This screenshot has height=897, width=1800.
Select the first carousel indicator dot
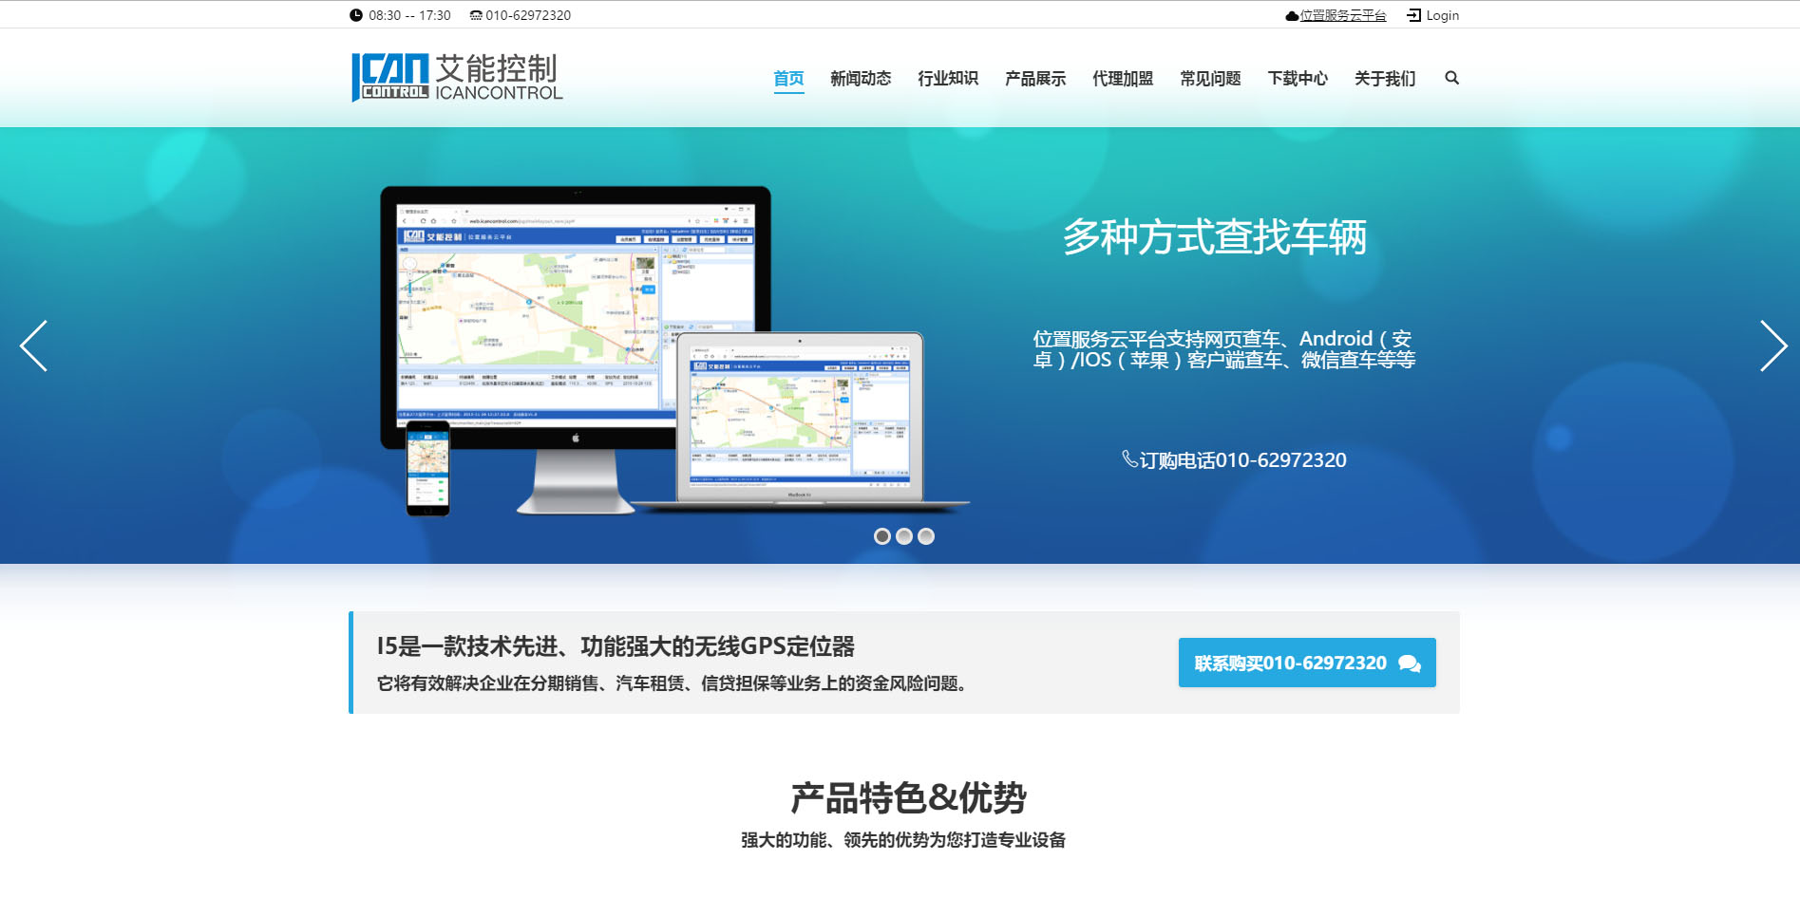[882, 536]
